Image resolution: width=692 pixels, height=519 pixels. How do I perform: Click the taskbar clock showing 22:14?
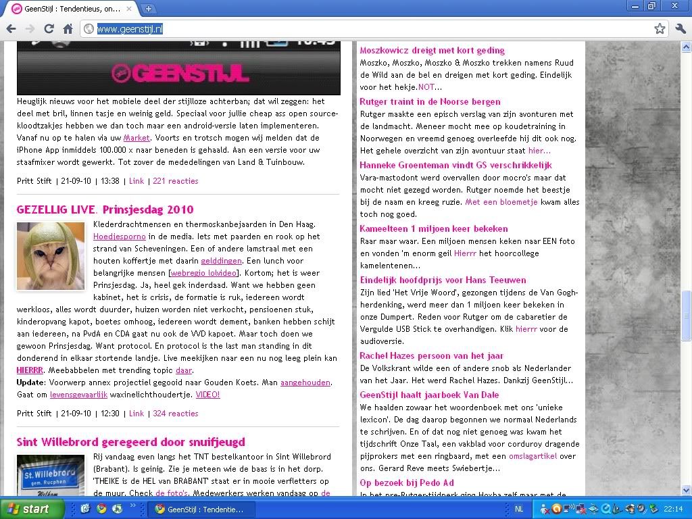[x=673, y=510]
